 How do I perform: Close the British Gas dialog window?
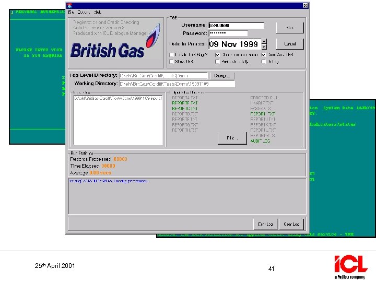point(305,6)
